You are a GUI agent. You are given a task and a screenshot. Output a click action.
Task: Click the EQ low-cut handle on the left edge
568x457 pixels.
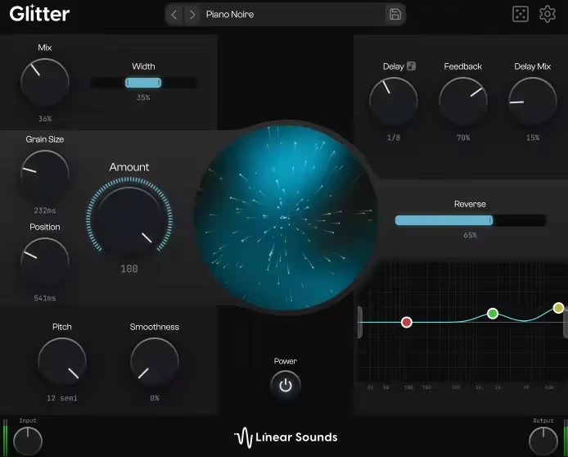(x=360, y=322)
